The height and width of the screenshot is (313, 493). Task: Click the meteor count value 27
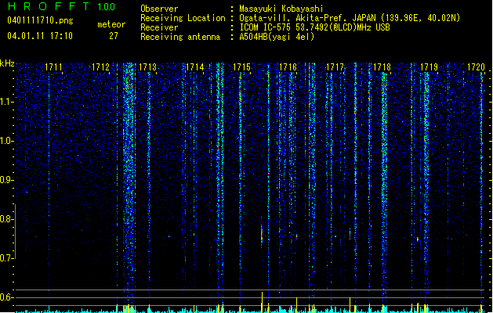[114, 36]
